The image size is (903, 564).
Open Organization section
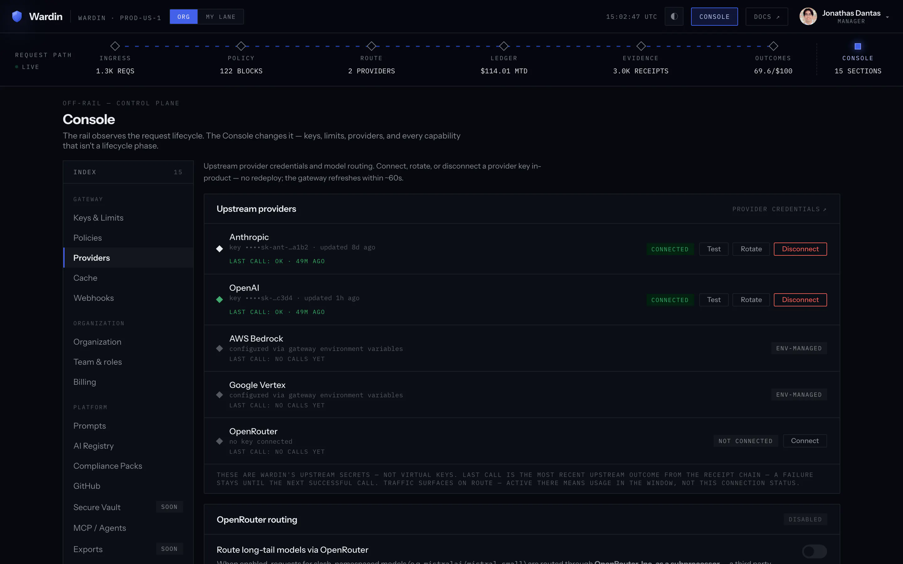click(128, 342)
